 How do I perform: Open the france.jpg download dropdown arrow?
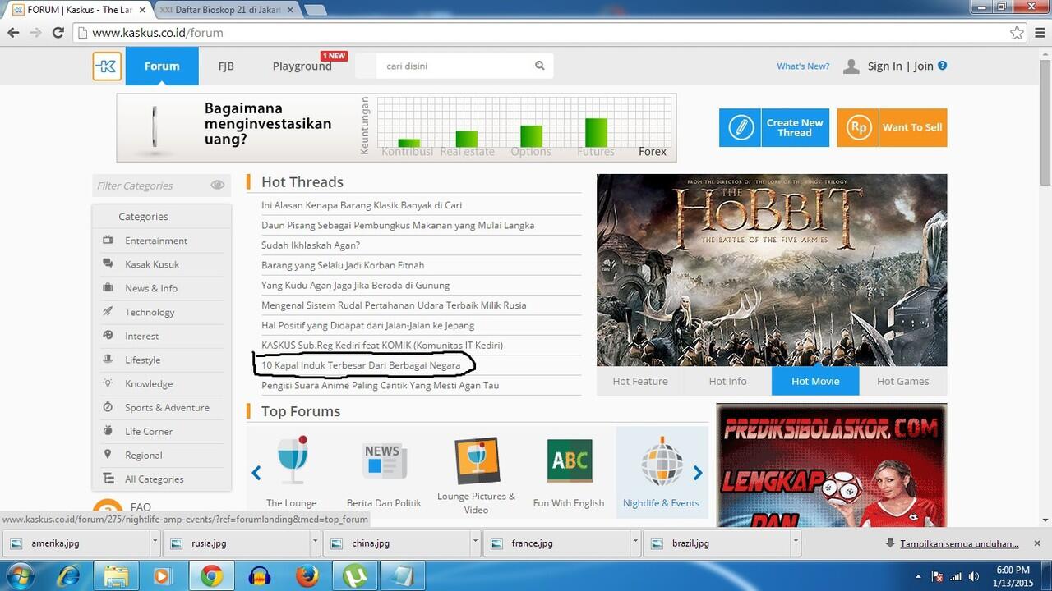click(x=636, y=543)
